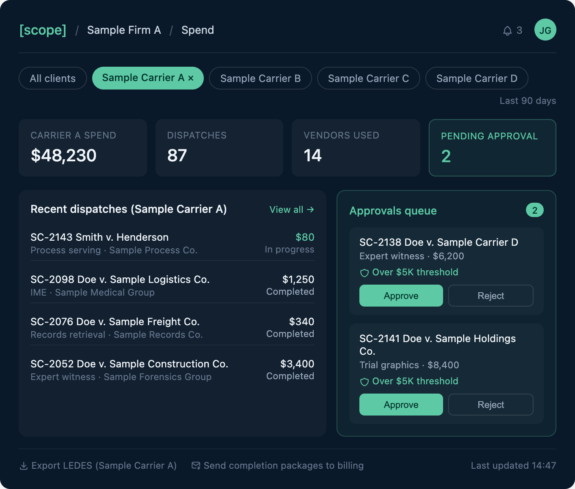Open the notifications bell
Screen dimensions: 575x489
[507, 30]
